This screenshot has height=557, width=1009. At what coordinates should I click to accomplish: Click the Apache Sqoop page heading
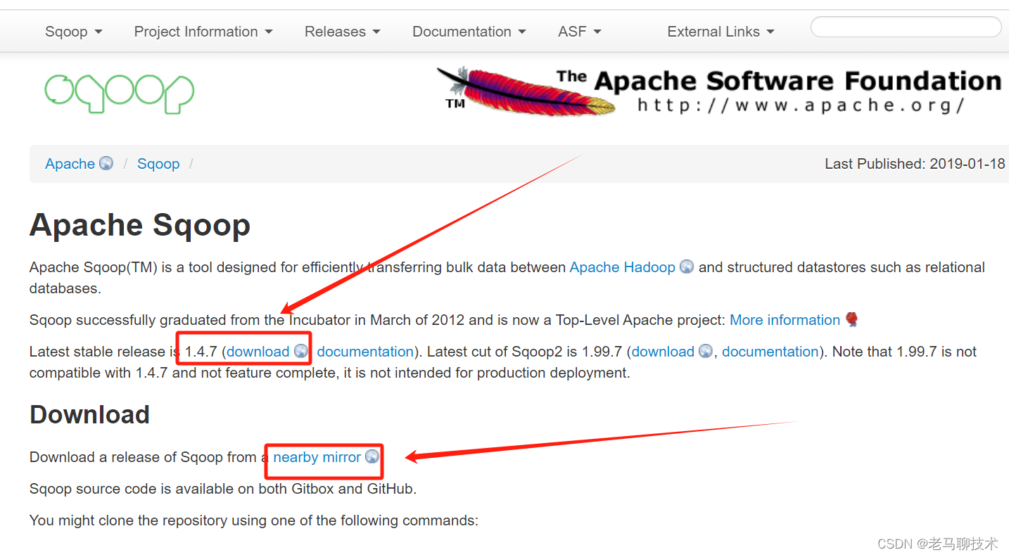[x=140, y=226]
